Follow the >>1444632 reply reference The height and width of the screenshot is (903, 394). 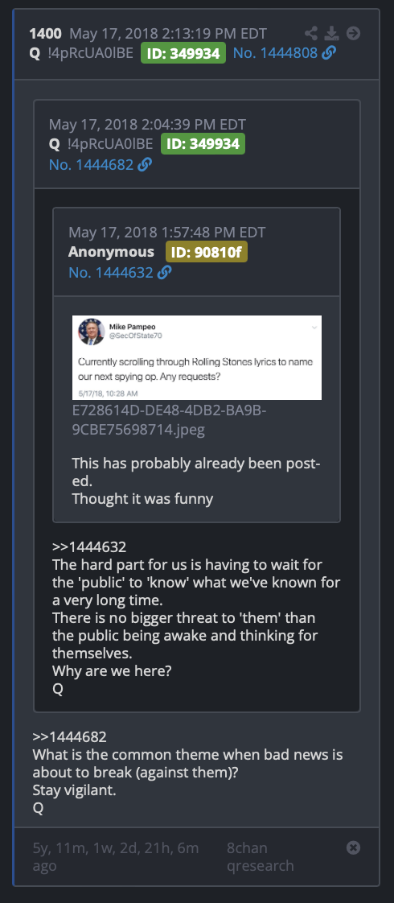tap(89, 546)
